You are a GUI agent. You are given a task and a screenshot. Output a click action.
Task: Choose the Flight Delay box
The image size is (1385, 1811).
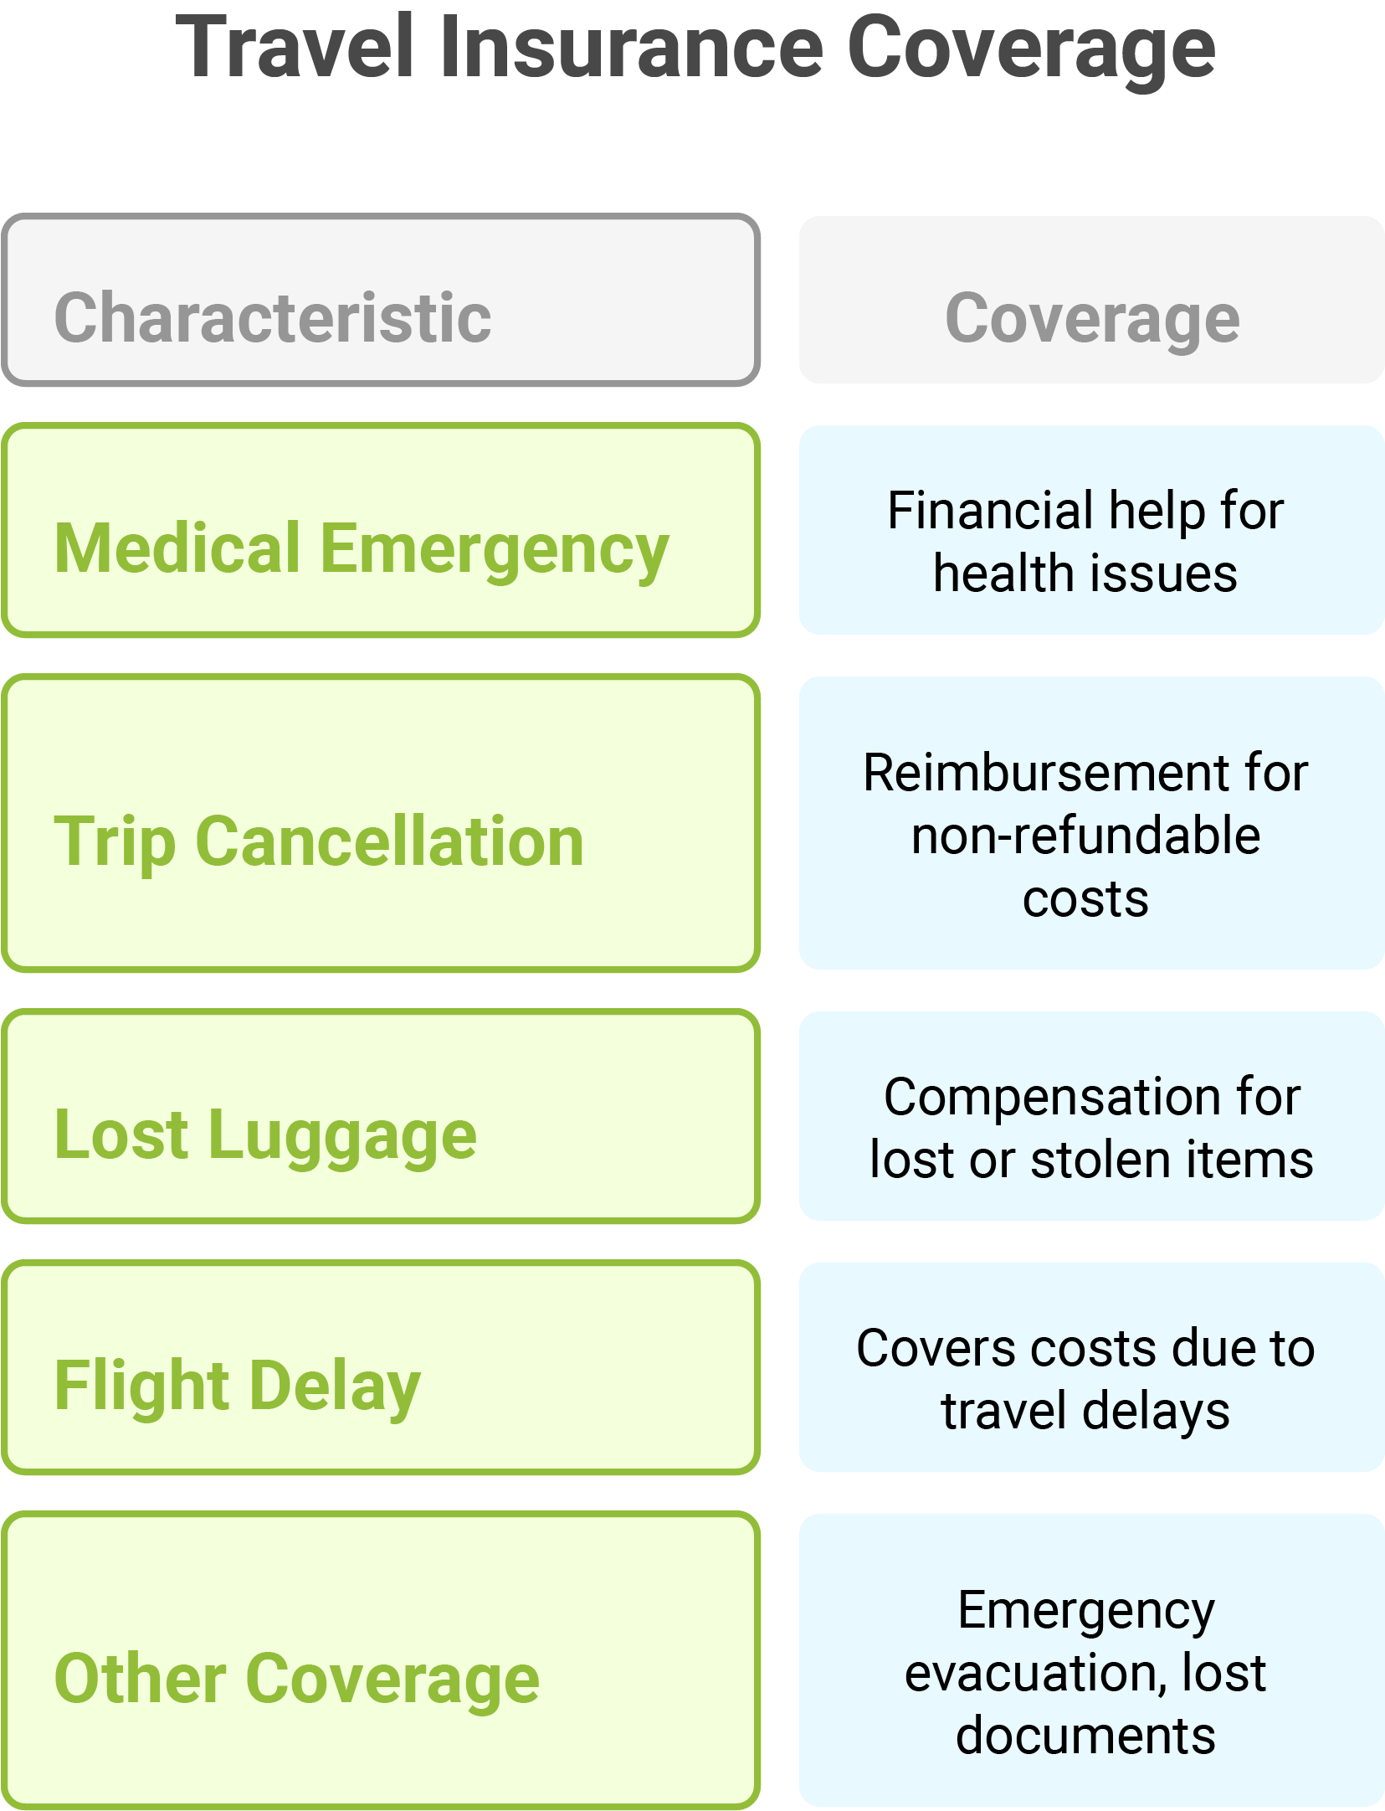tap(381, 1367)
